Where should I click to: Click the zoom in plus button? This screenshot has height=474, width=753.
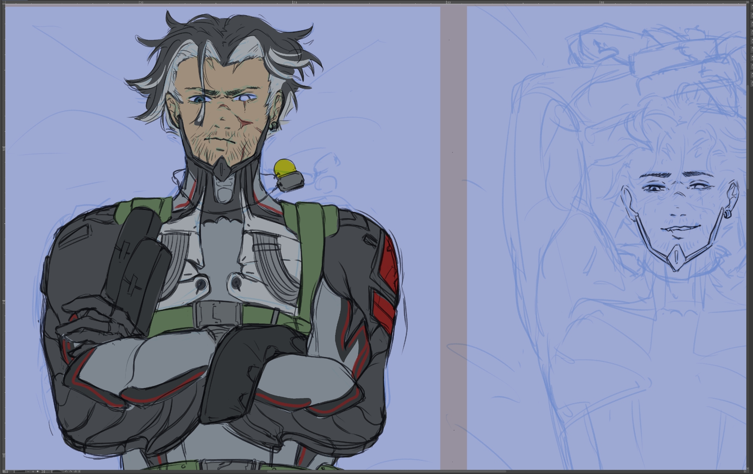[x=33, y=471]
